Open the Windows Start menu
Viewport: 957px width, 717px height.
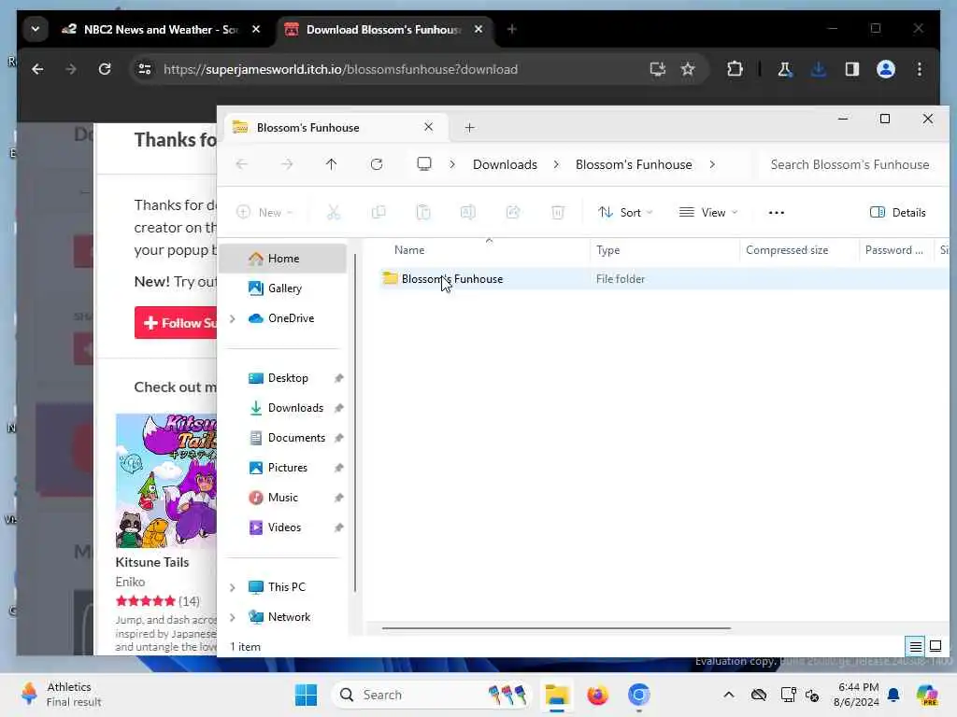(306, 695)
